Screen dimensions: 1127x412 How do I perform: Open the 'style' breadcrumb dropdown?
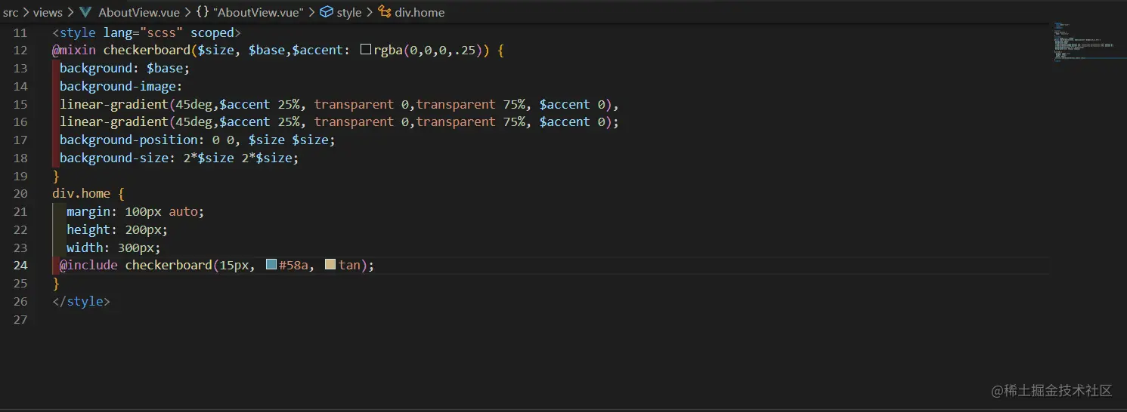(349, 12)
